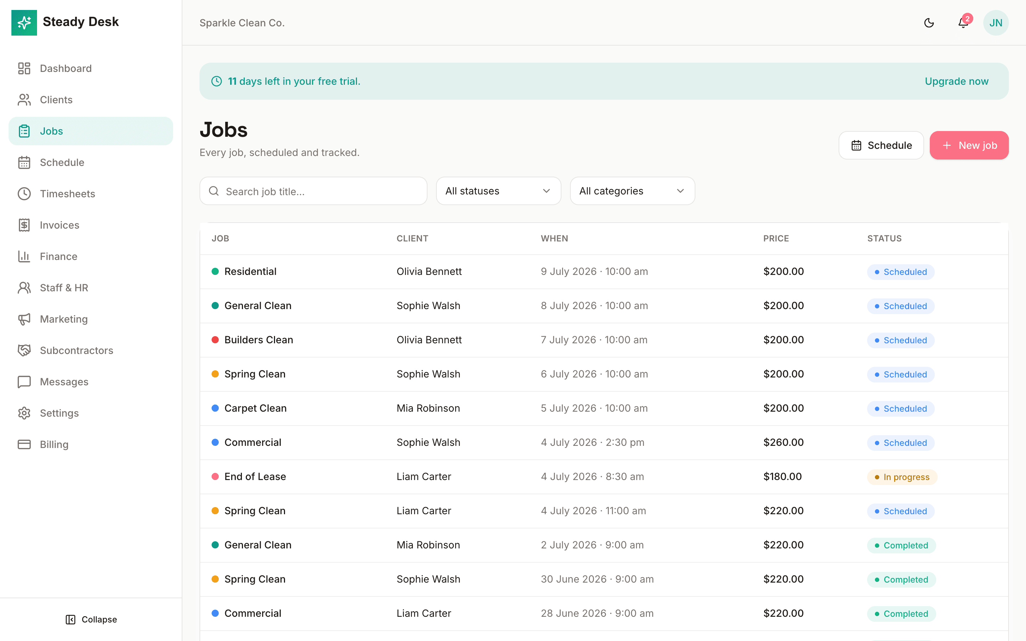Open Dashboard in the sidebar

(91, 68)
